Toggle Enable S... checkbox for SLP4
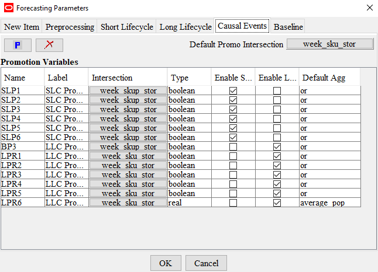378x272 pixels. [x=233, y=119]
